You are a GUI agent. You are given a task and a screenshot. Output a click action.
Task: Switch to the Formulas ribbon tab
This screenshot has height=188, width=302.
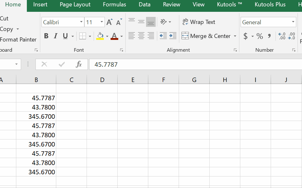tap(114, 4)
